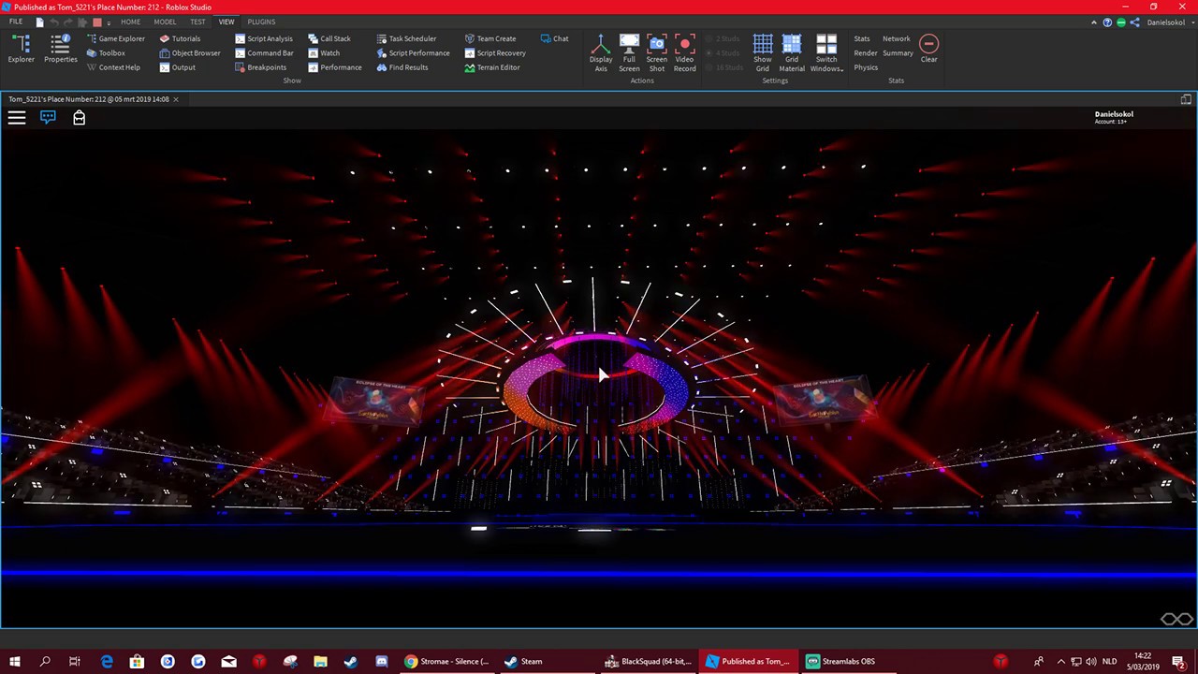Show the Performance window
Viewport: 1198px width, 674px height.
pyautogui.click(x=335, y=67)
